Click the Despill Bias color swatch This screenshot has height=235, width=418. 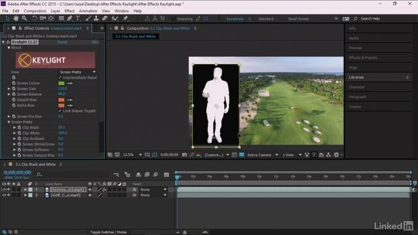(x=61, y=100)
